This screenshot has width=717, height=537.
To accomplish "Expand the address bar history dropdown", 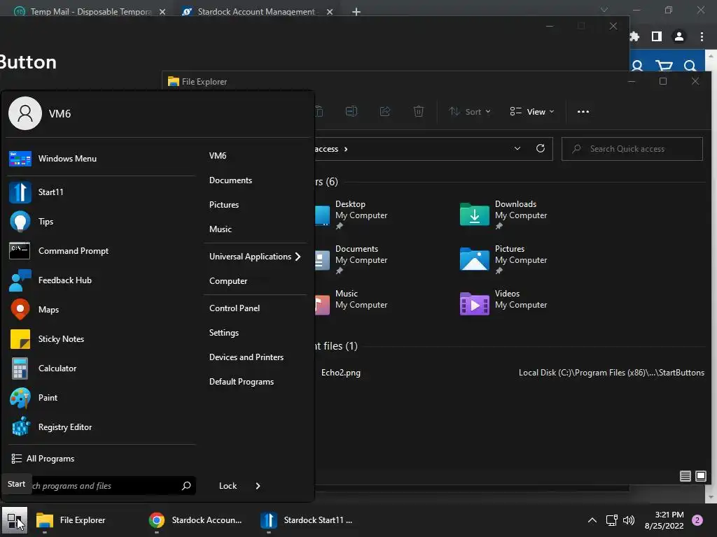I will click(517, 148).
